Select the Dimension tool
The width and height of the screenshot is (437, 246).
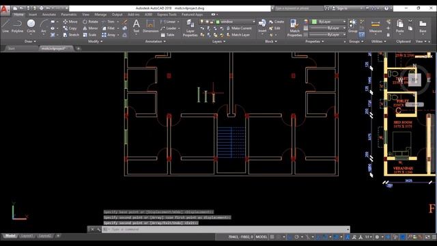(150, 26)
